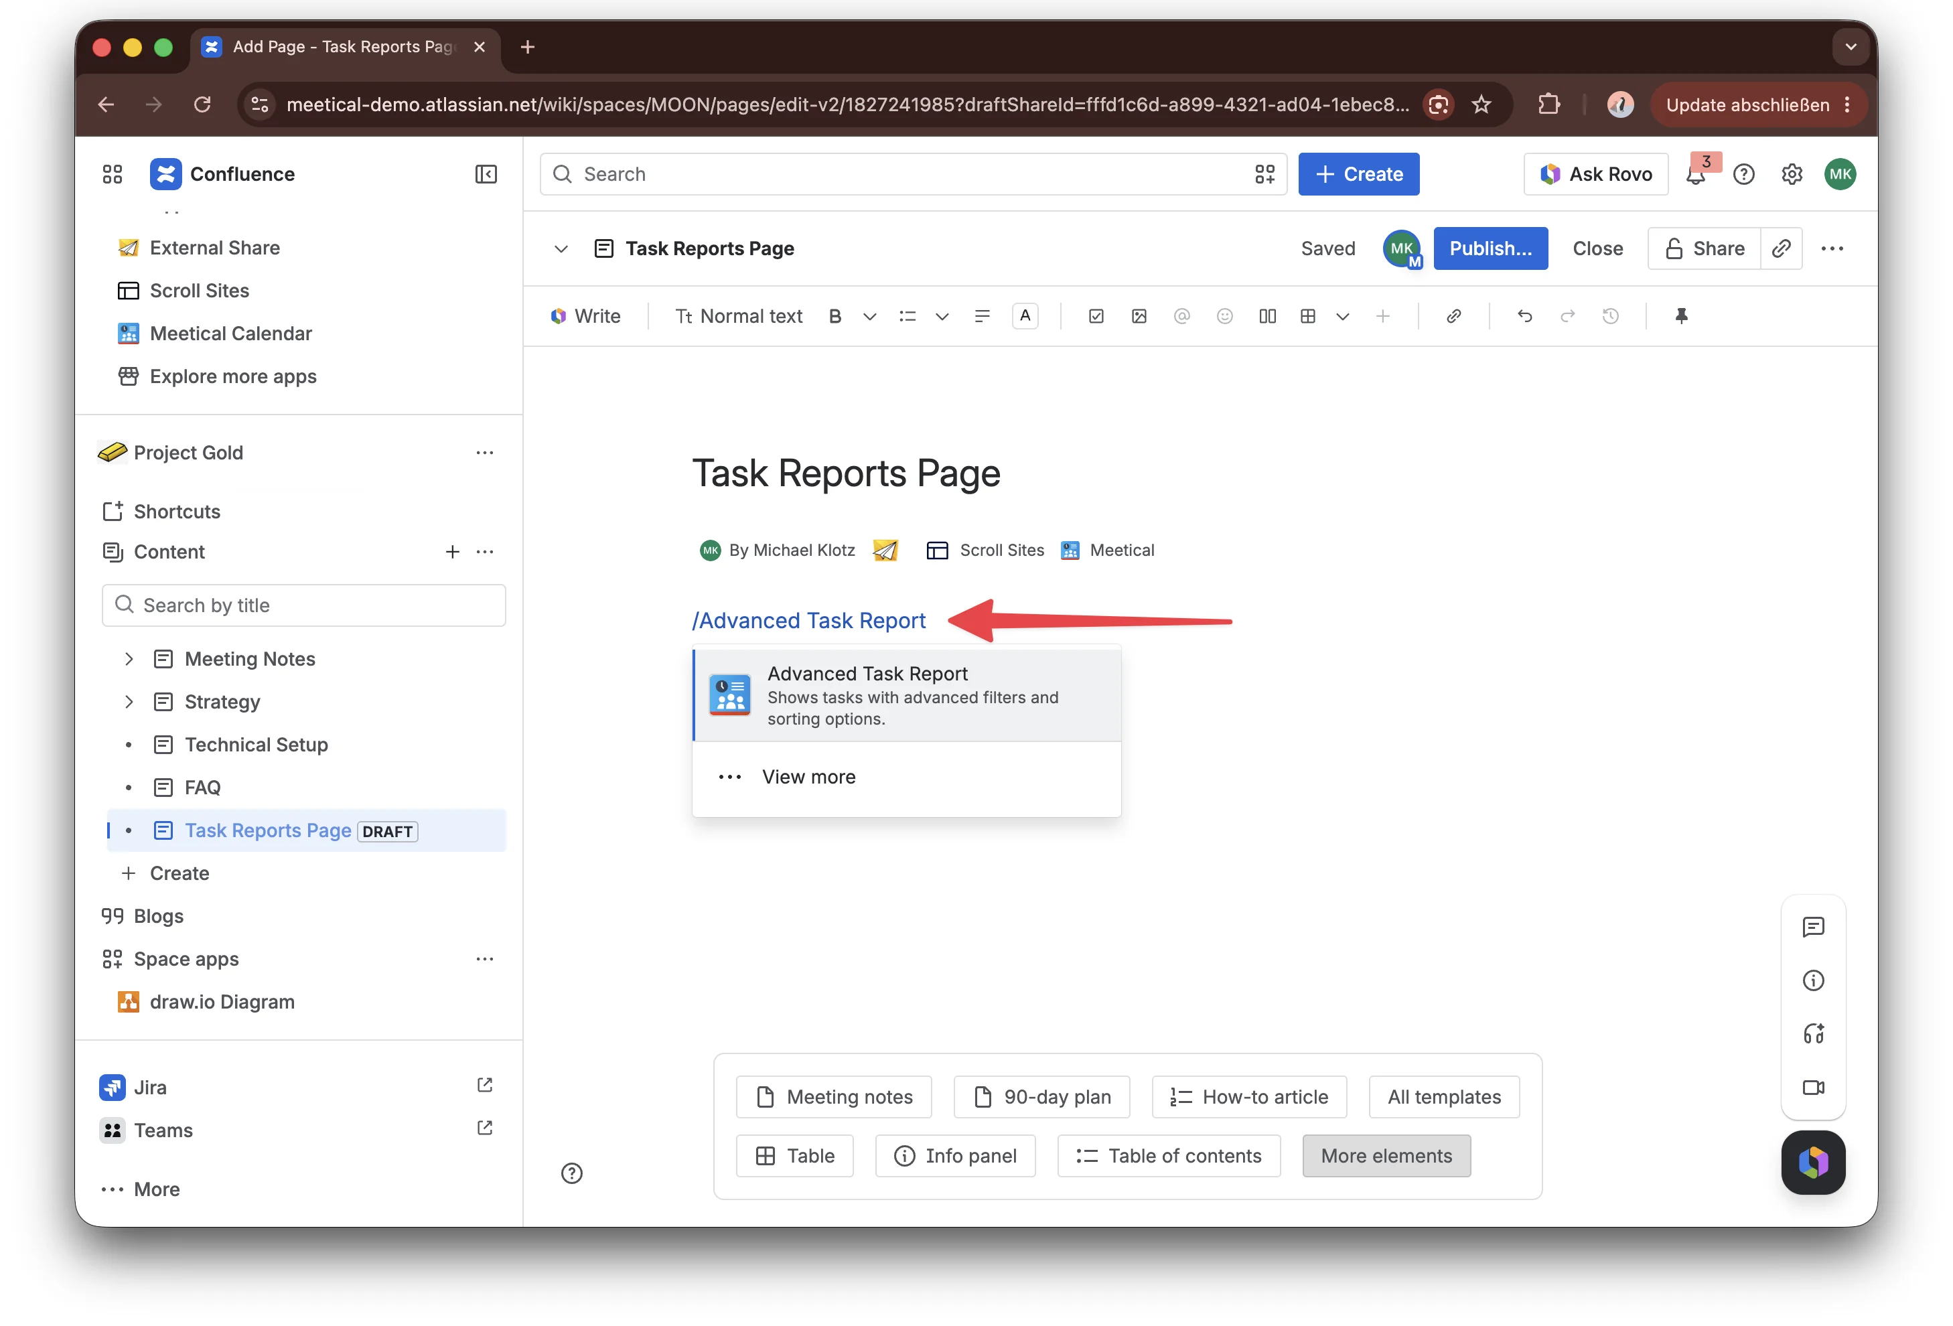The image size is (1953, 1326).
Task: Click the blue Create button
Action: pyautogui.click(x=1358, y=174)
